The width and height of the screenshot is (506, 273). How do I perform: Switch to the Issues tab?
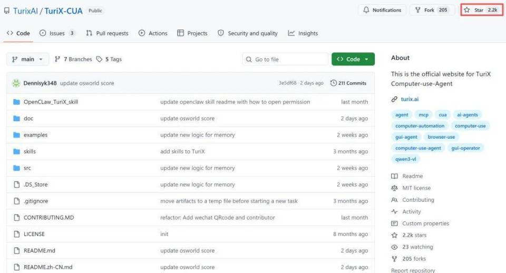pyautogui.click(x=57, y=33)
